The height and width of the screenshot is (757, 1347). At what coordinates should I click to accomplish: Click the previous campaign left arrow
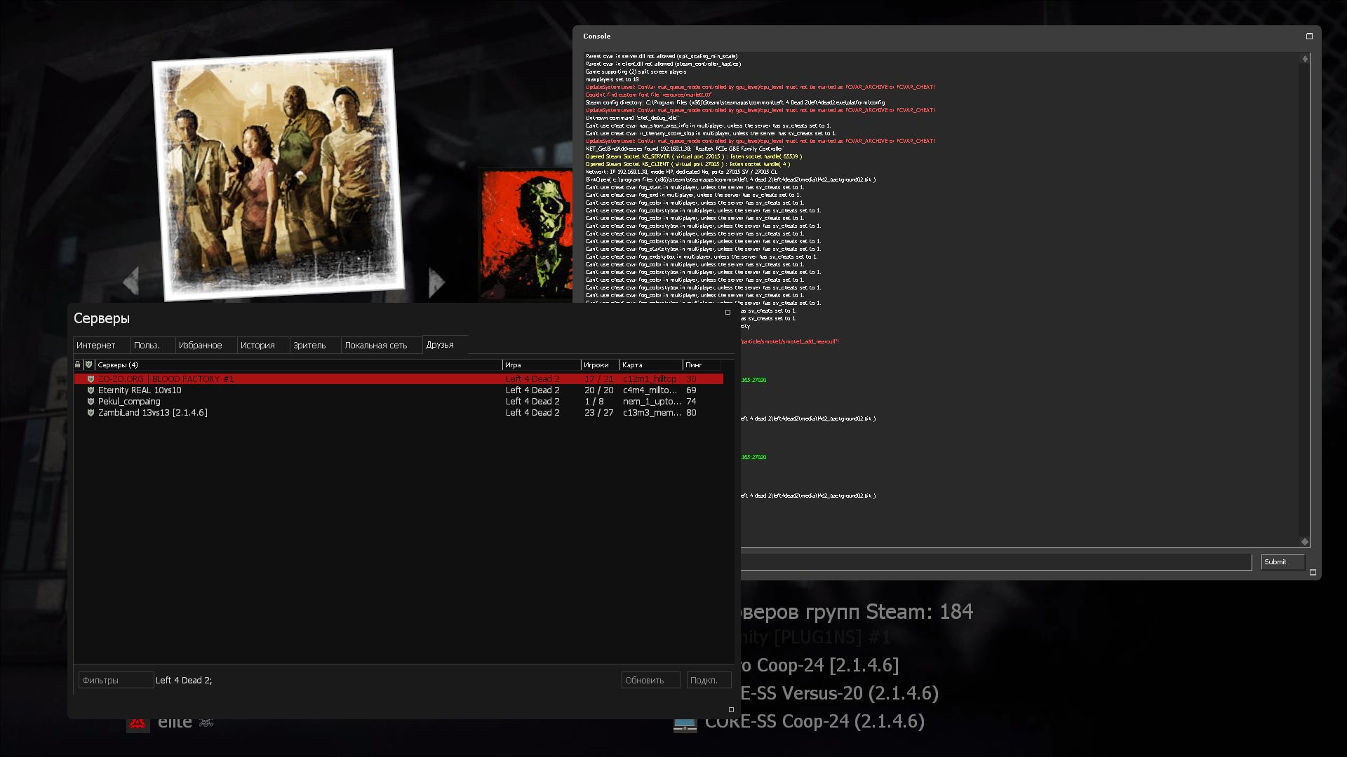tap(131, 282)
